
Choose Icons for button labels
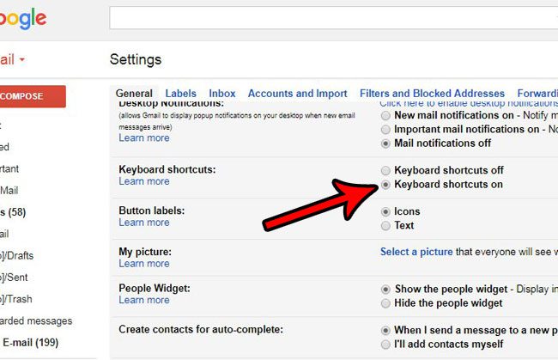coord(386,211)
